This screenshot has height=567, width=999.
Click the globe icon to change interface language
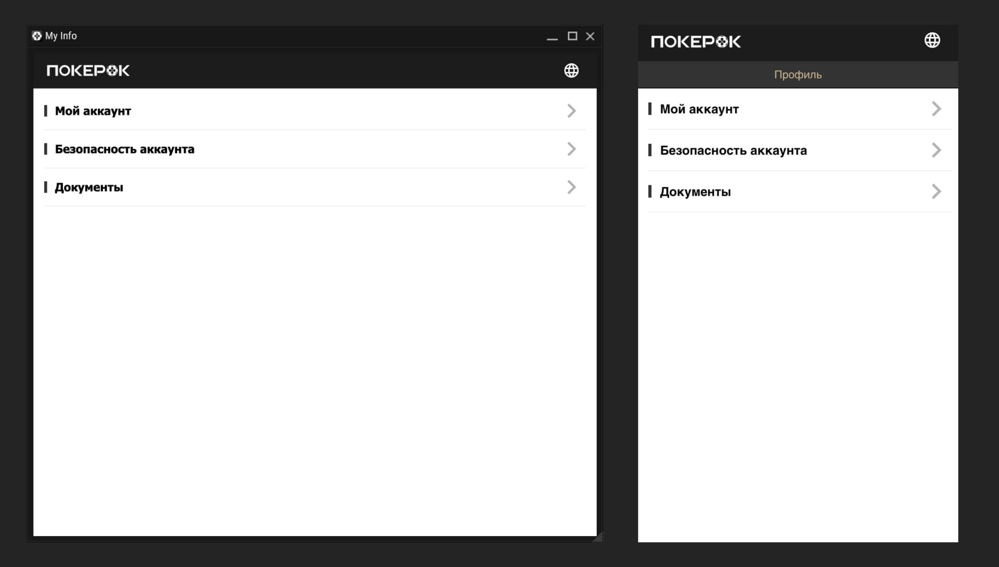coord(572,71)
